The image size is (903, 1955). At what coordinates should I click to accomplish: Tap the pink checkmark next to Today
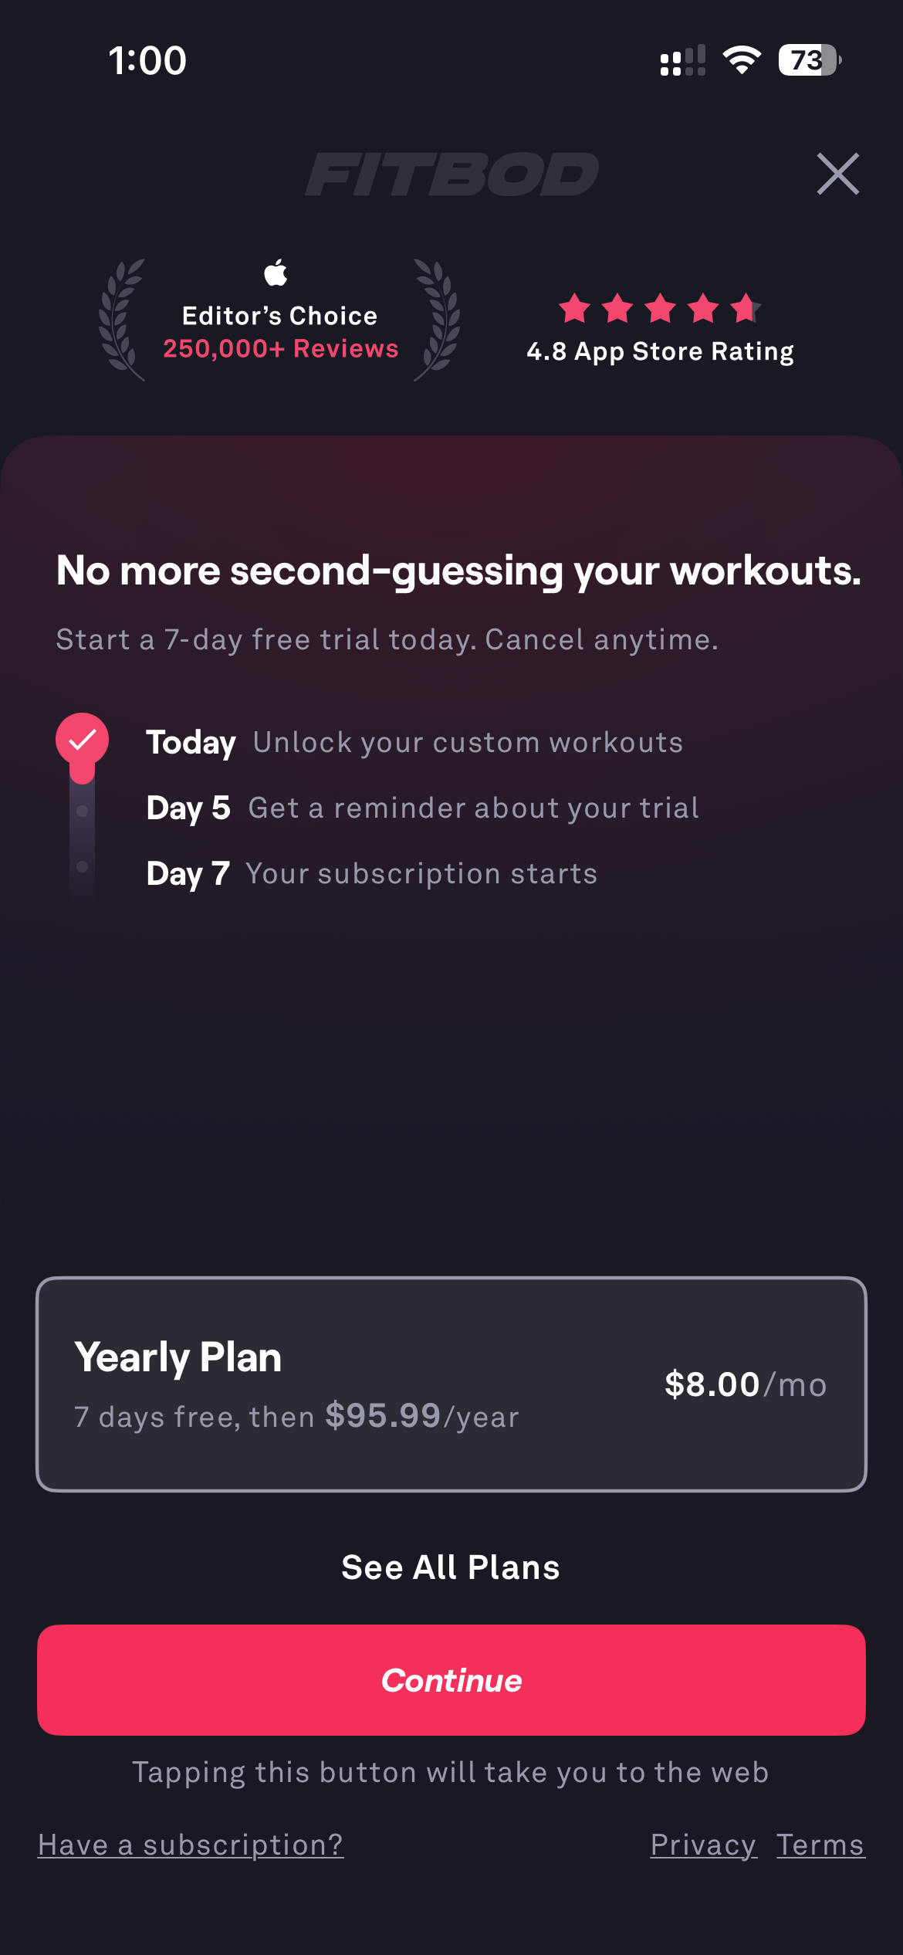coord(82,740)
